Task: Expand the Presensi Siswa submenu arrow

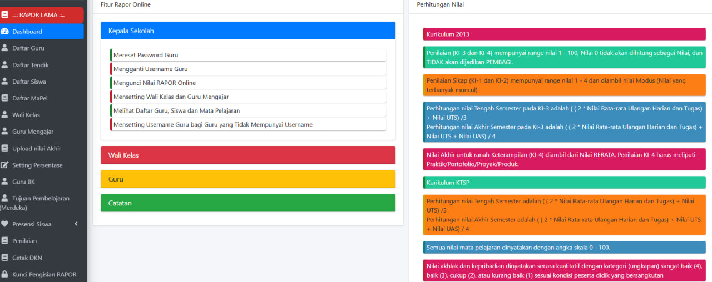Action: tap(76, 224)
